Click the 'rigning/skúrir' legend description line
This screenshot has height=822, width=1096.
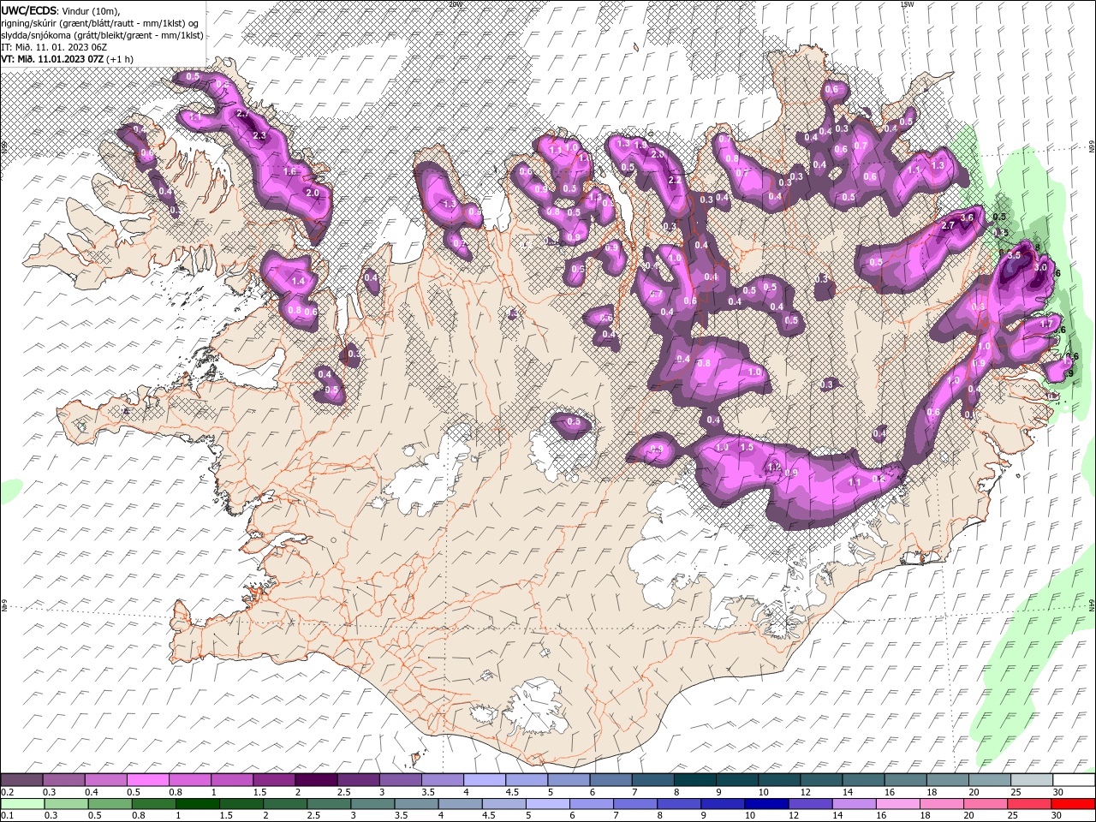(100, 22)
